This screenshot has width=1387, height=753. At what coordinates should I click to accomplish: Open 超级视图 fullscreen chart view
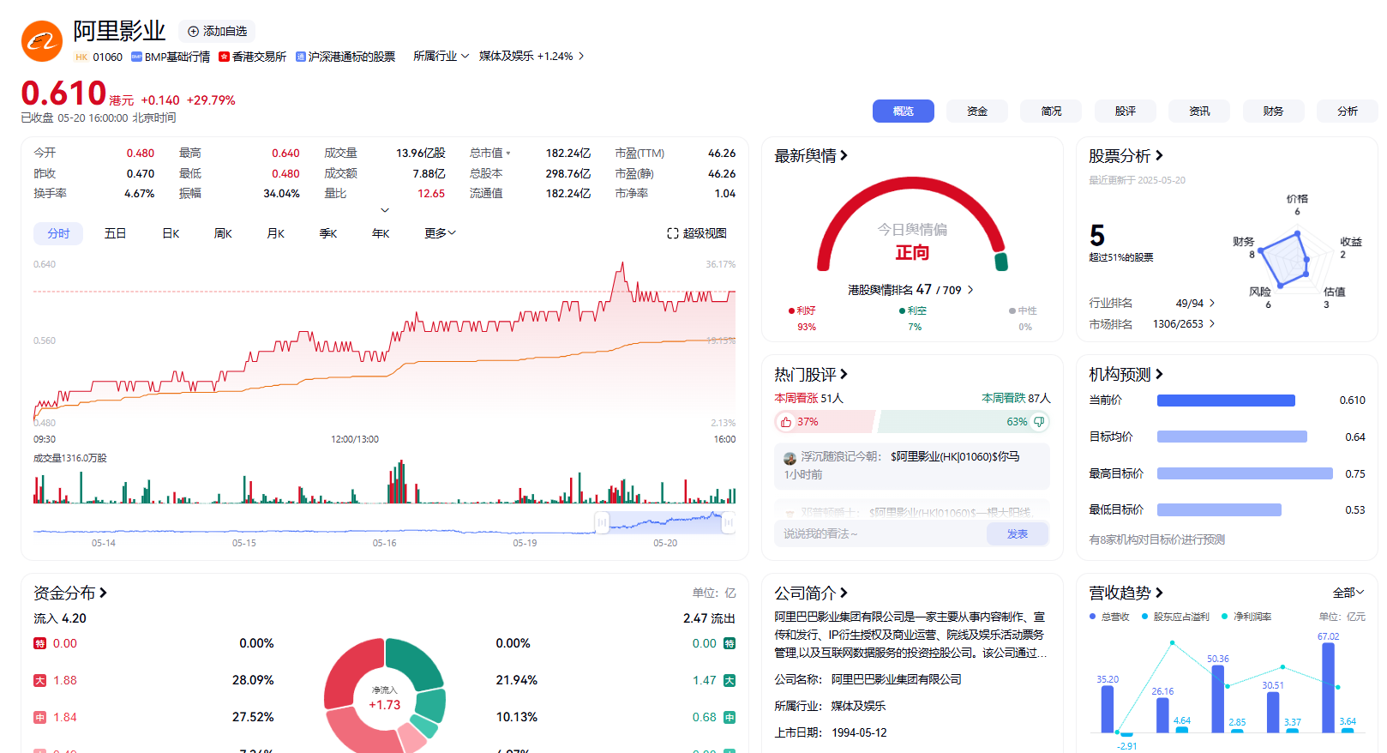pyautogui.click(x=697, y=233)
